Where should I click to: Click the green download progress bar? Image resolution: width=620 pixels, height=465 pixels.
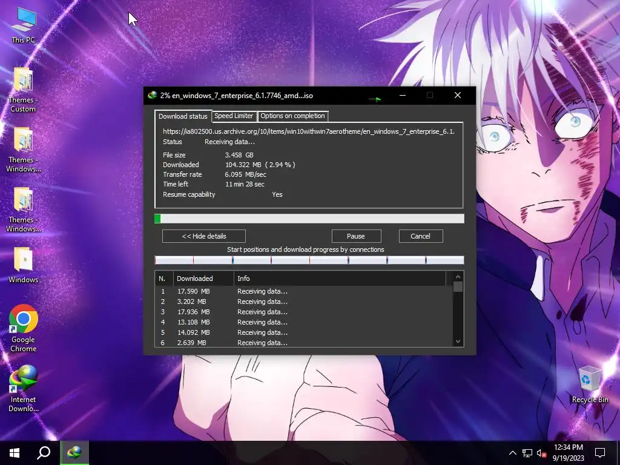pos(309,219)
